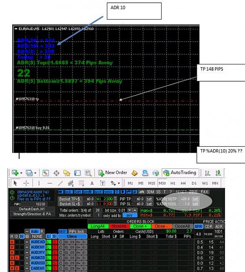Toggle the orange D flag on AUDNZD row
245x272 pixels.
click(x=17, y=258)
